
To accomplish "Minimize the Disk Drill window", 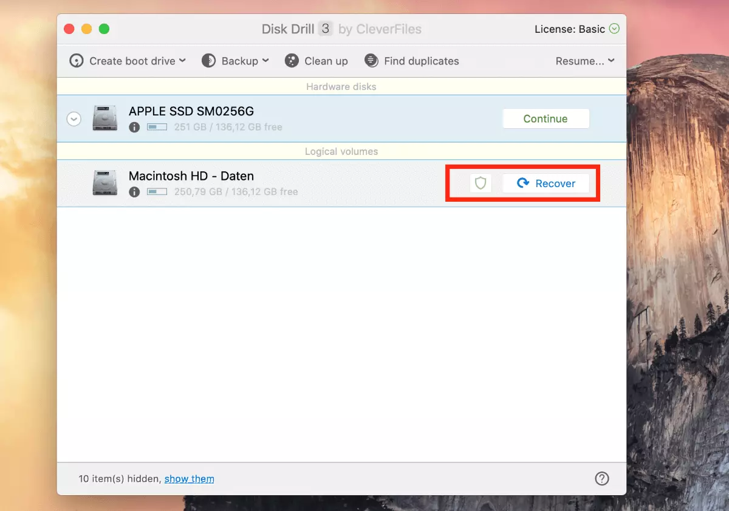I will [x=86, y=29].
